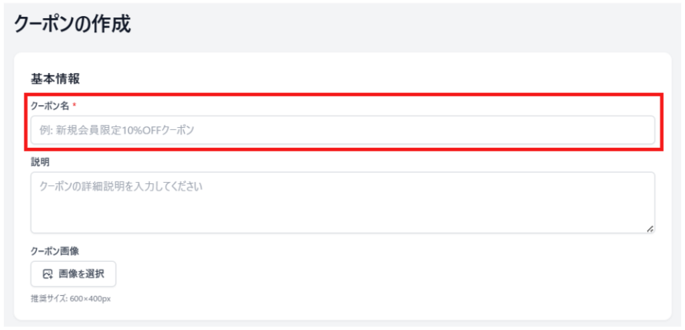This screenshot has width=685, height=330.
Task: Click the クーポン名 input field
Action: point(342,130)
